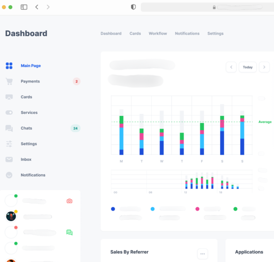The width and height of the screenshot is (274, 262).
Task: Select the Services icon
Action: point(9,112)
